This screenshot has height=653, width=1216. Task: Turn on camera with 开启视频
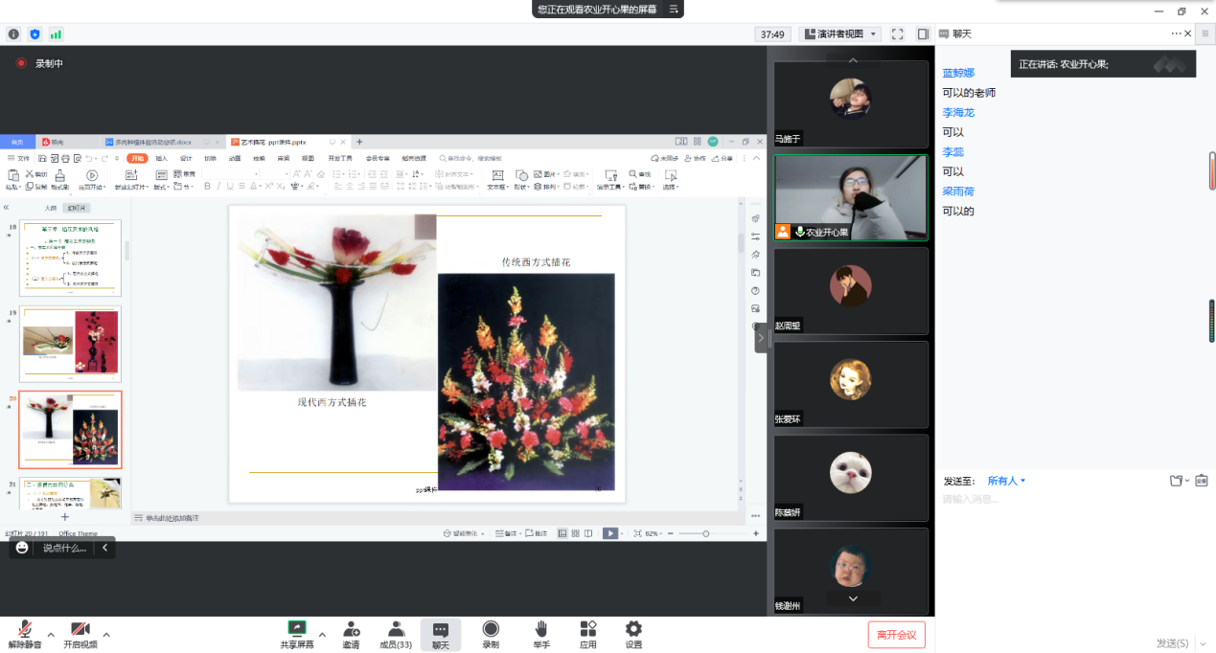point(80,630)
